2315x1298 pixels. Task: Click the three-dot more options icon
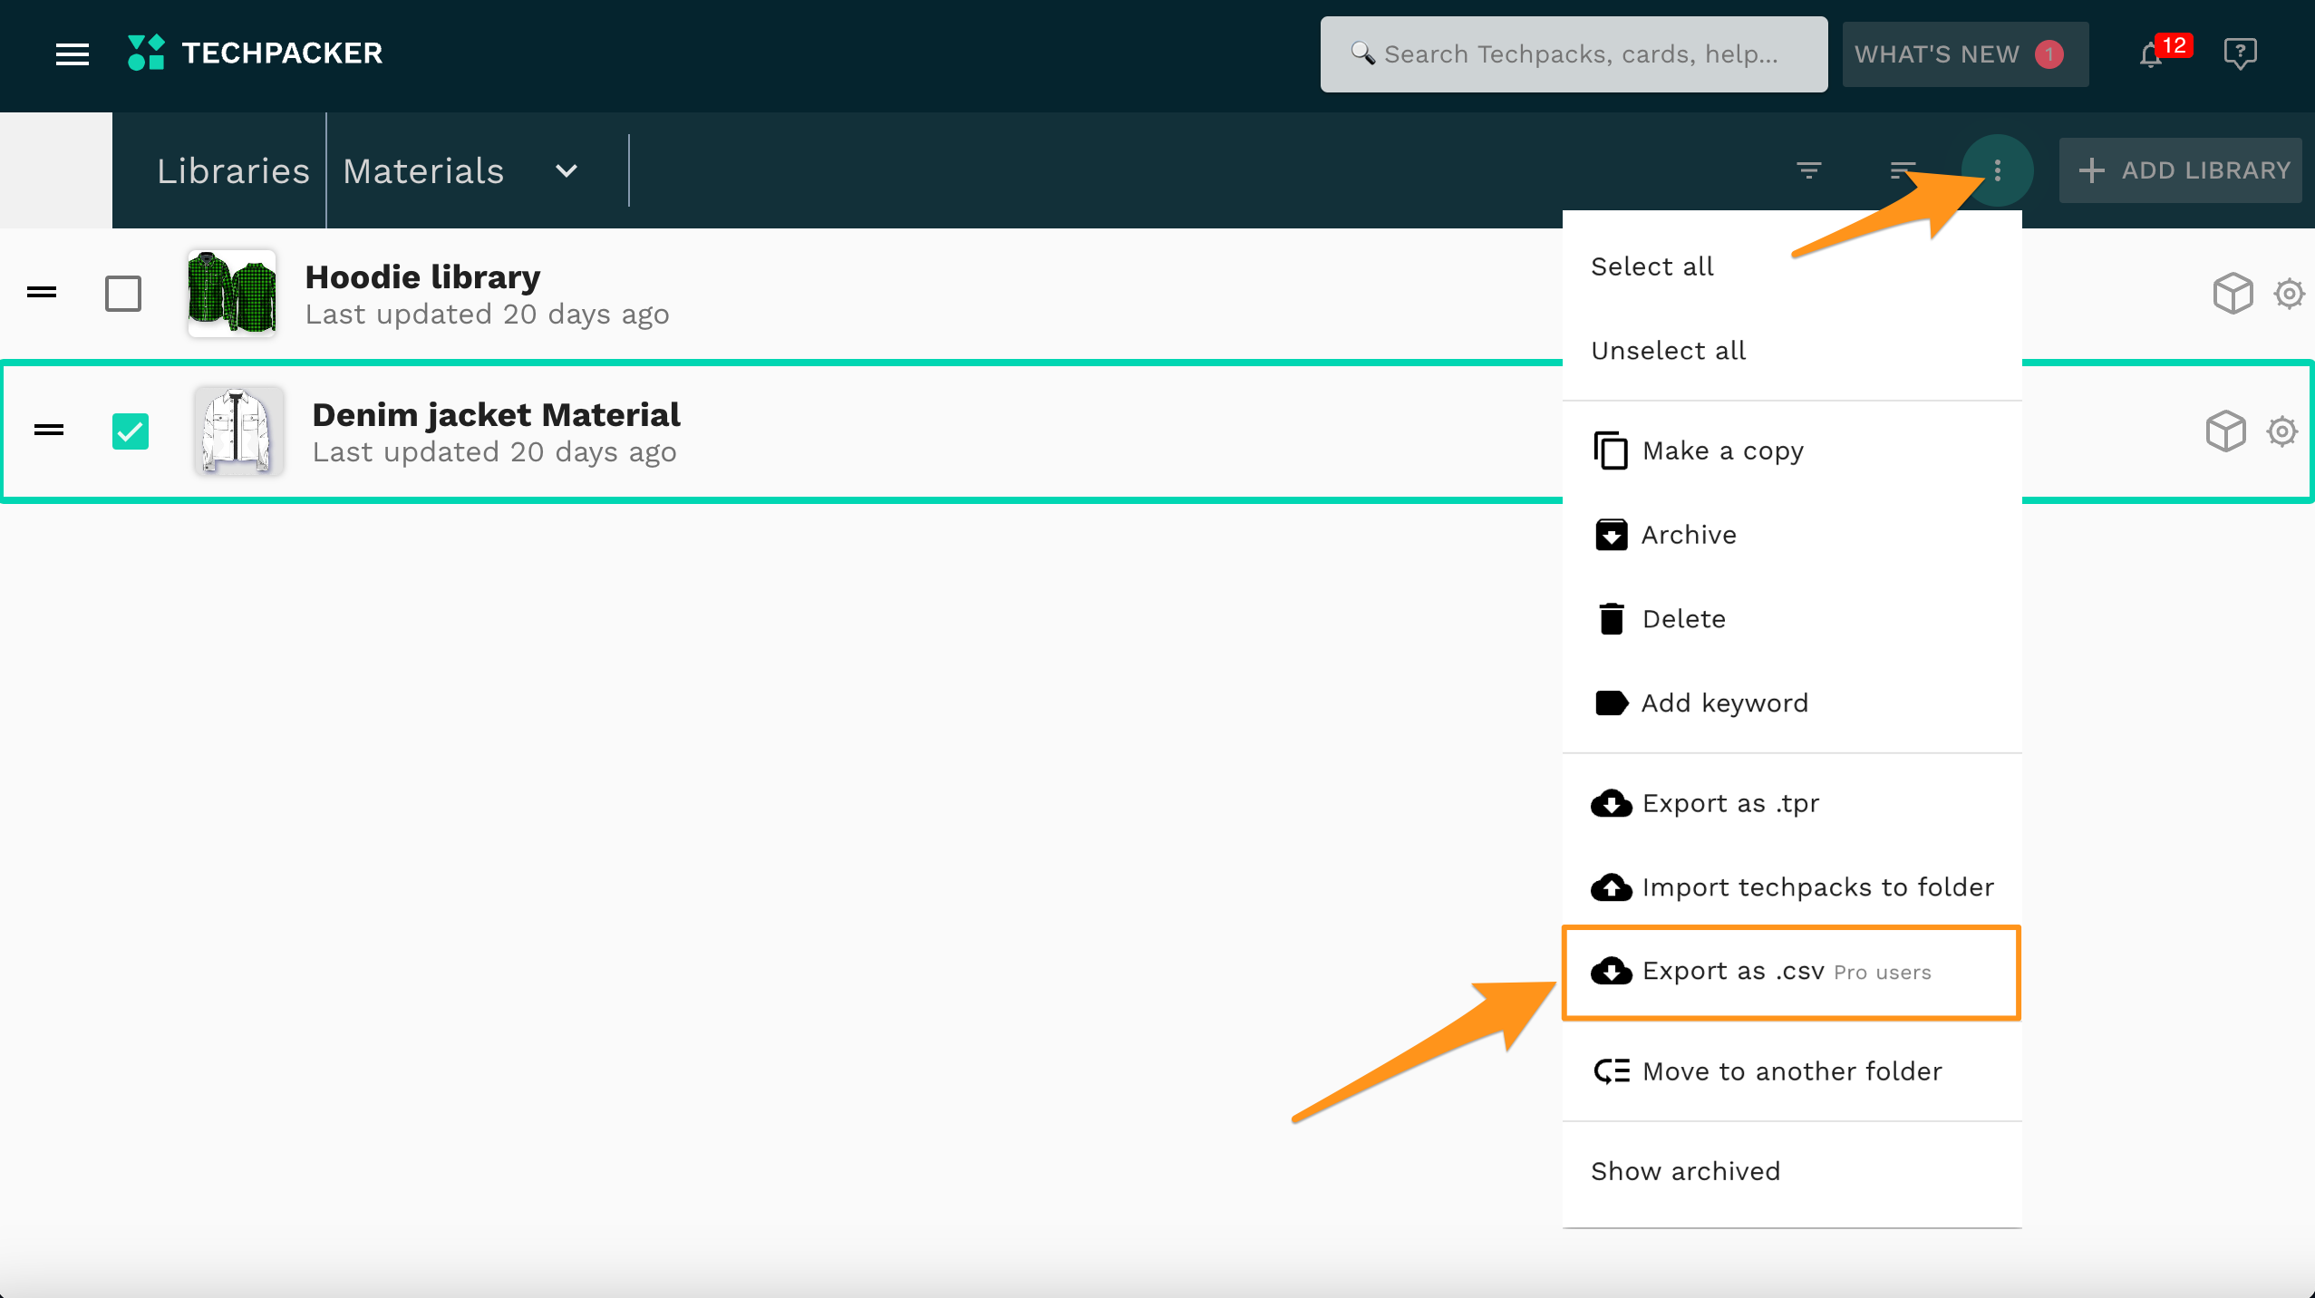[x=1997, y=170]
